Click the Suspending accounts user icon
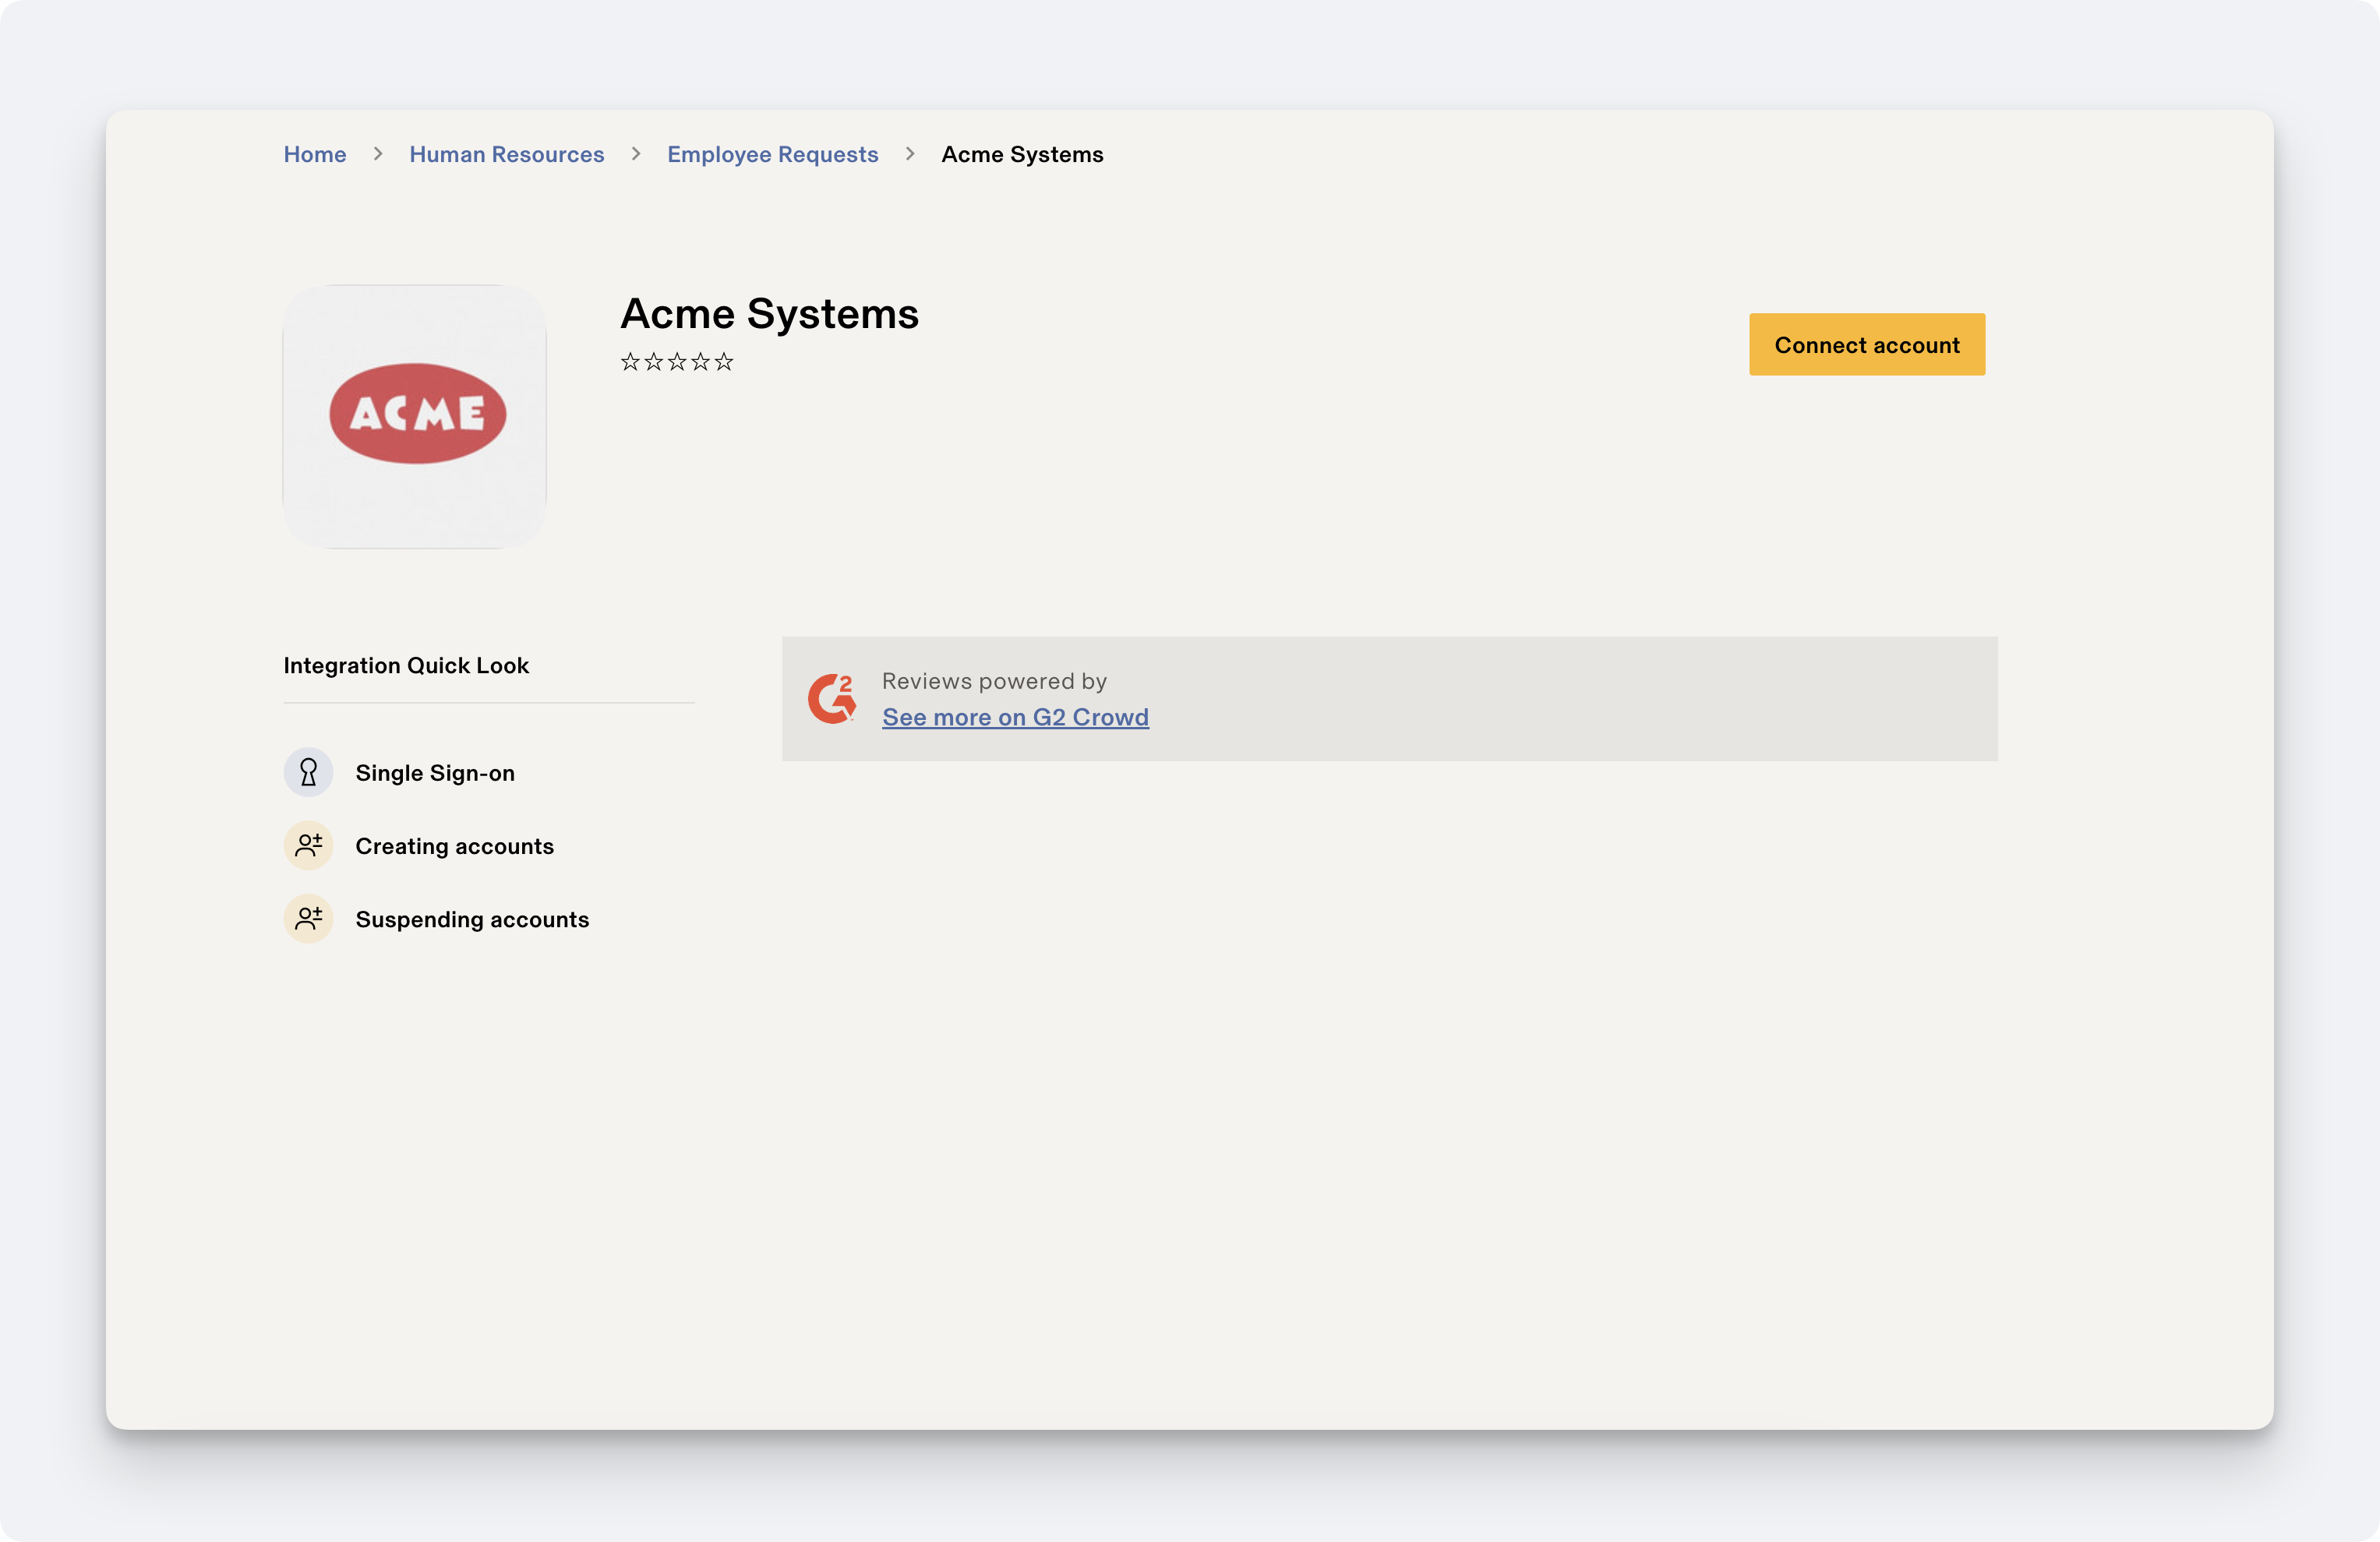 (308, 919)
